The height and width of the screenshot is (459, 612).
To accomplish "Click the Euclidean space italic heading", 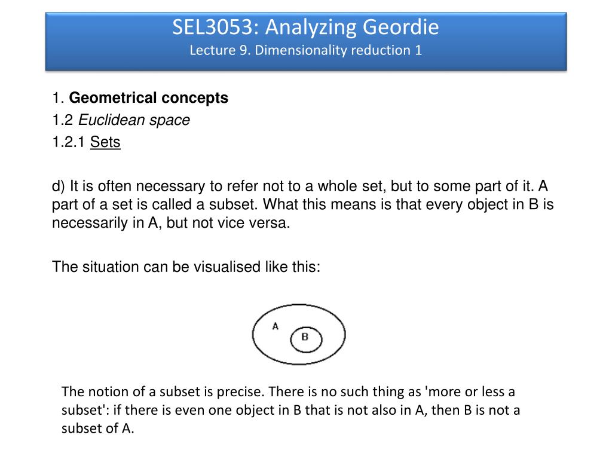I will 134,120.
